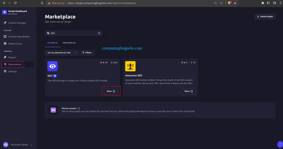Click the Brave Rewards triangle icon
The image size is (283, 149).
click(235, 3)
